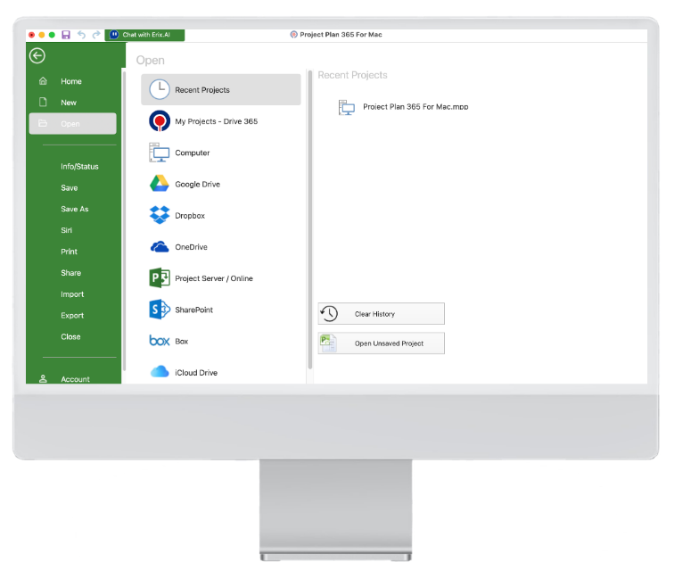The height and width of the screenshot is (562, 674).
Task: Select the Google Drive label
Action: (197, 184)
